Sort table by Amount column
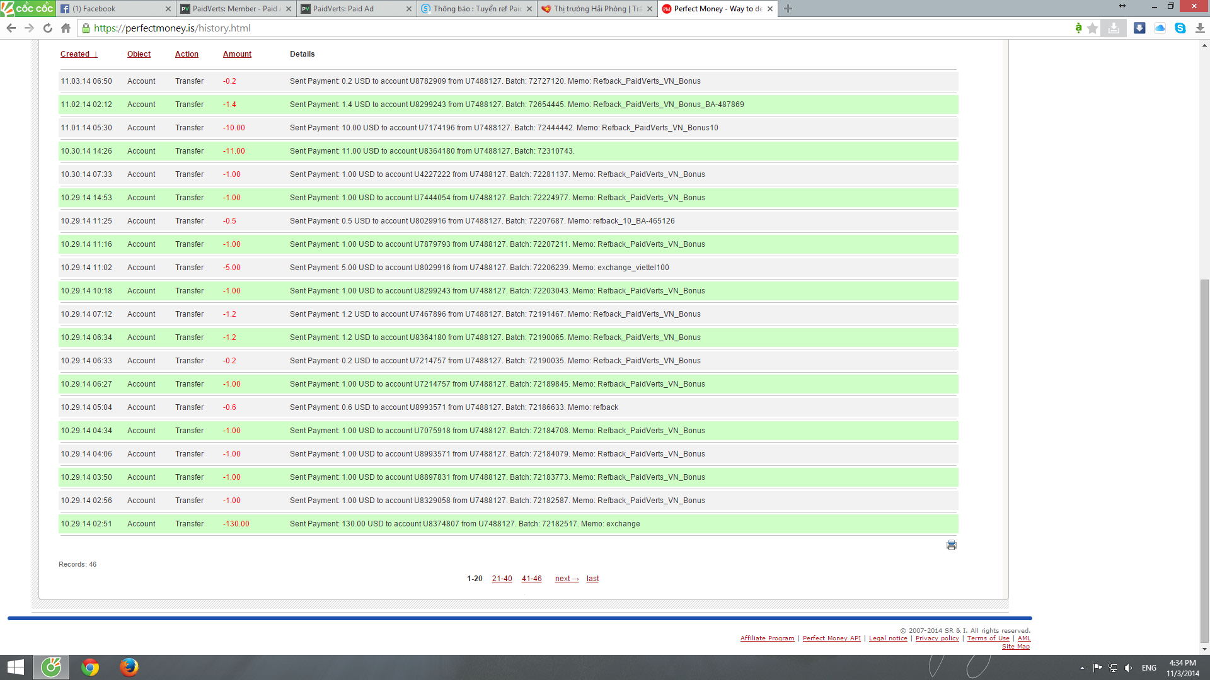This screenshot has height=680, width=1210. [x=237, y=54]
